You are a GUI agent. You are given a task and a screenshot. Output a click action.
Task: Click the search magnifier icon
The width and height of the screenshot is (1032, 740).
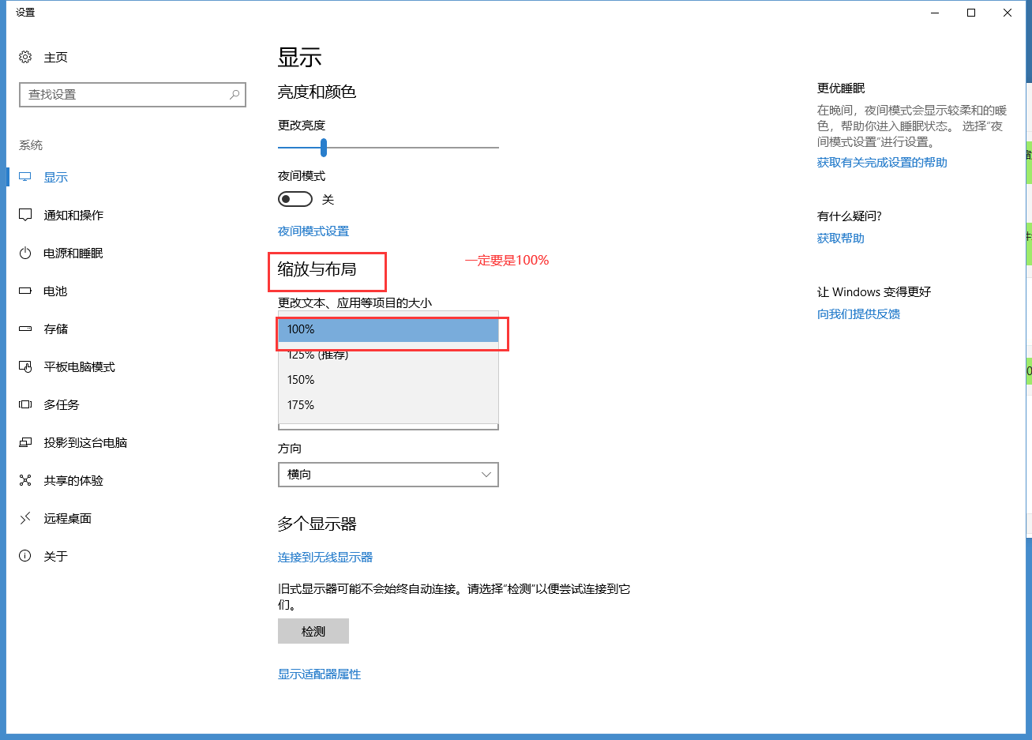click(x=235, y=95)
